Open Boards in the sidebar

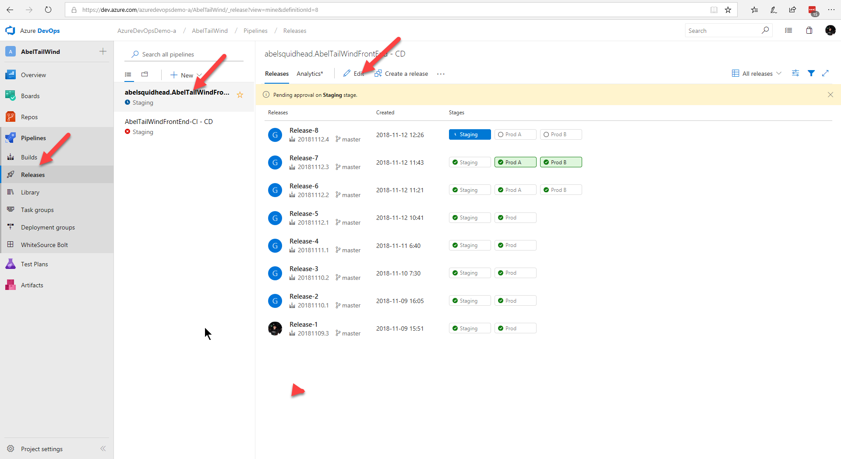(30, 96)
